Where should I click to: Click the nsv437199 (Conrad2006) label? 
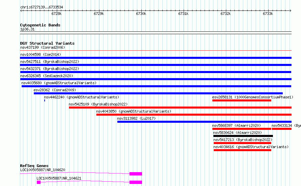43,47
